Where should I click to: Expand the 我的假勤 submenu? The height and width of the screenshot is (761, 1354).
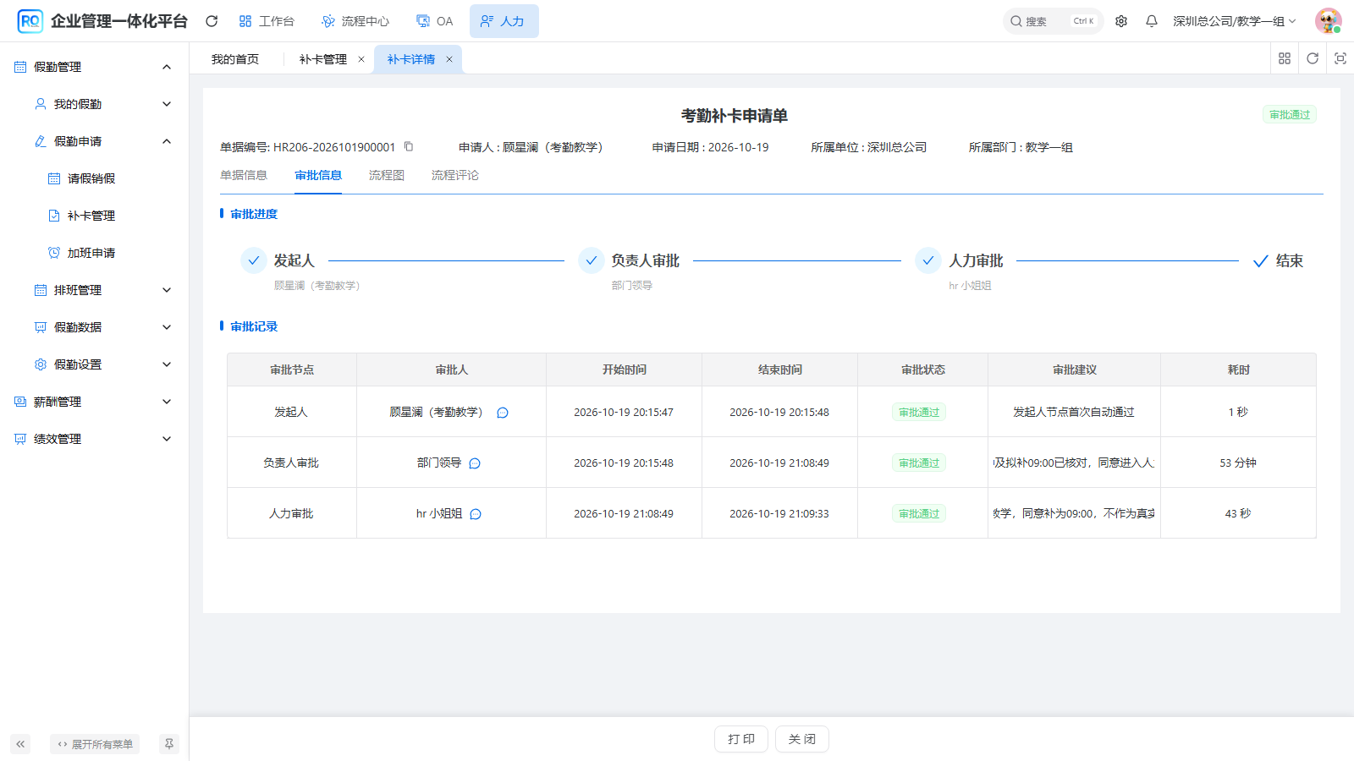coord(94,104)
